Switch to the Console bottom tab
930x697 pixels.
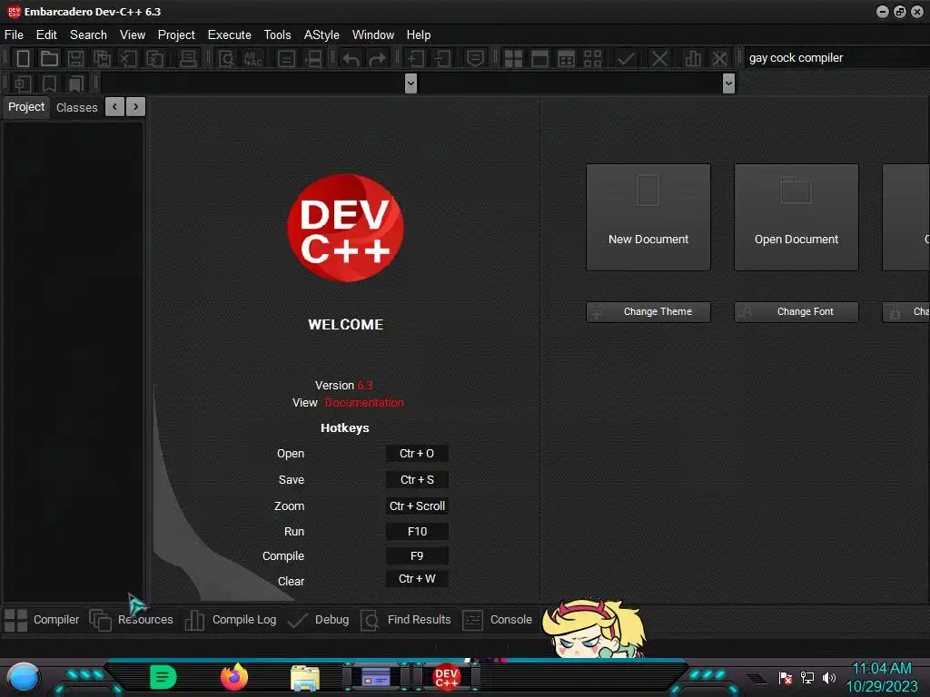pyautogui.click(x=497, y=620)
